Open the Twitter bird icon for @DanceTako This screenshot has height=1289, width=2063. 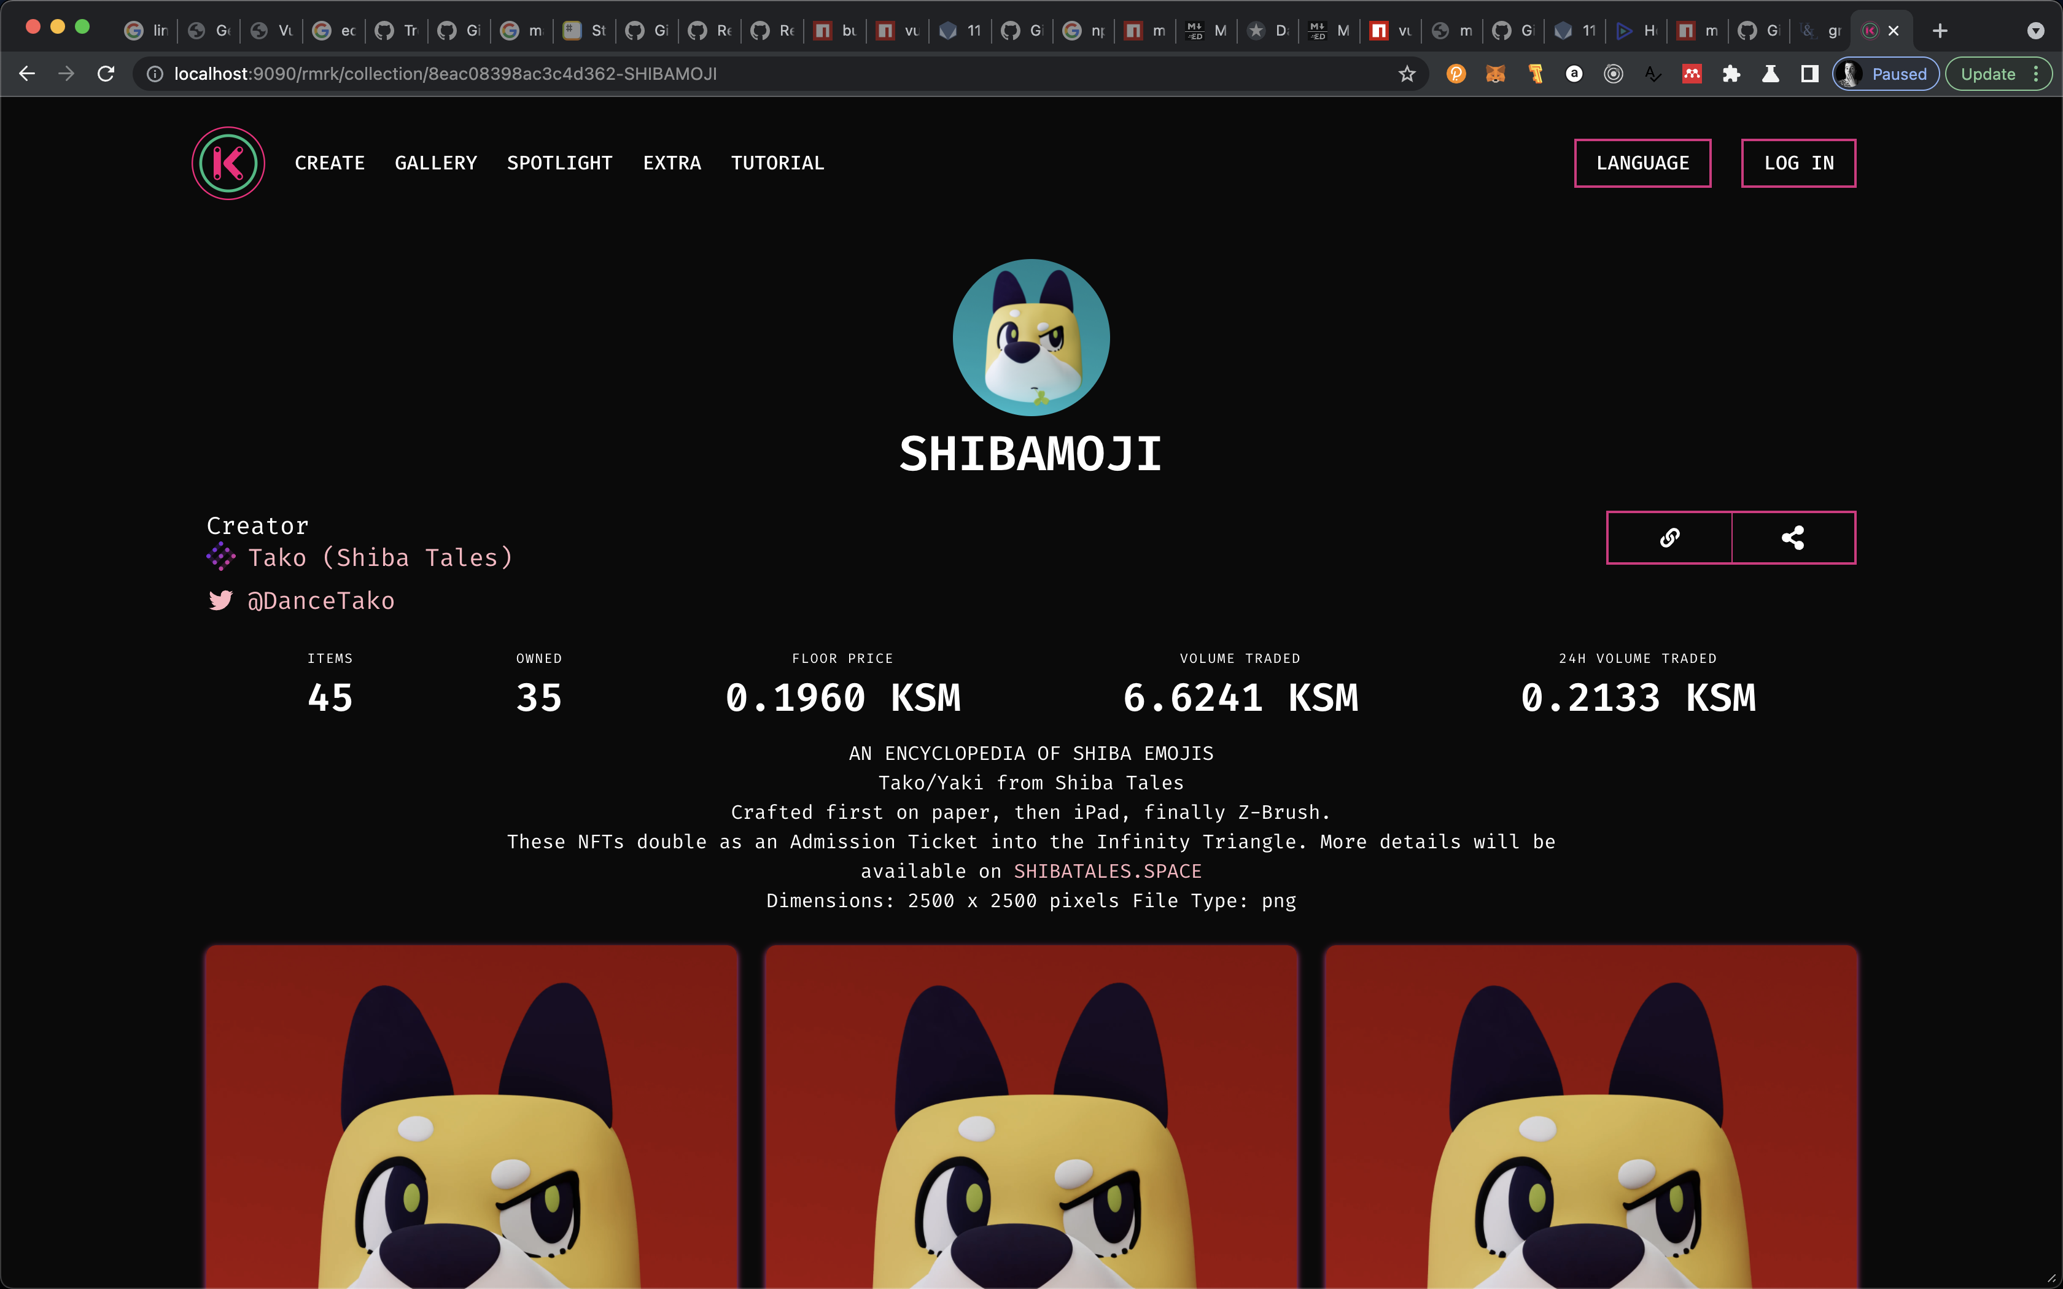tap(221, 600)
